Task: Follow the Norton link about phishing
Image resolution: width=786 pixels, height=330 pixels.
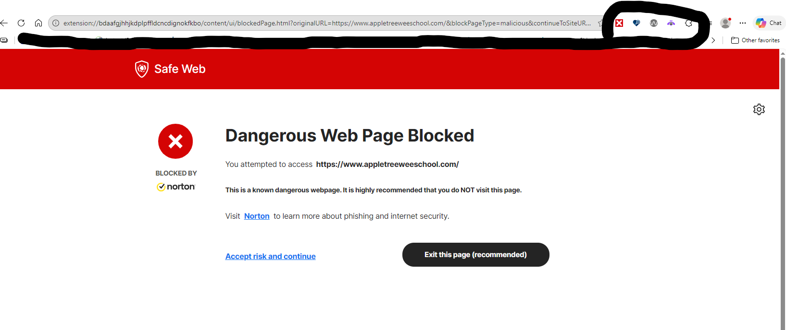Action: 257,216
